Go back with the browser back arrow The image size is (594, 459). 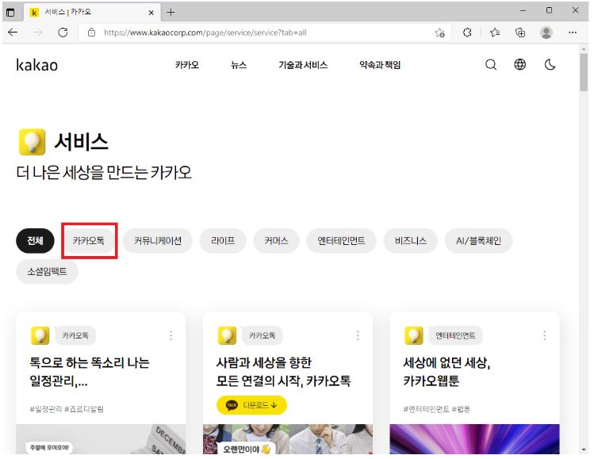tap(13, 33)
